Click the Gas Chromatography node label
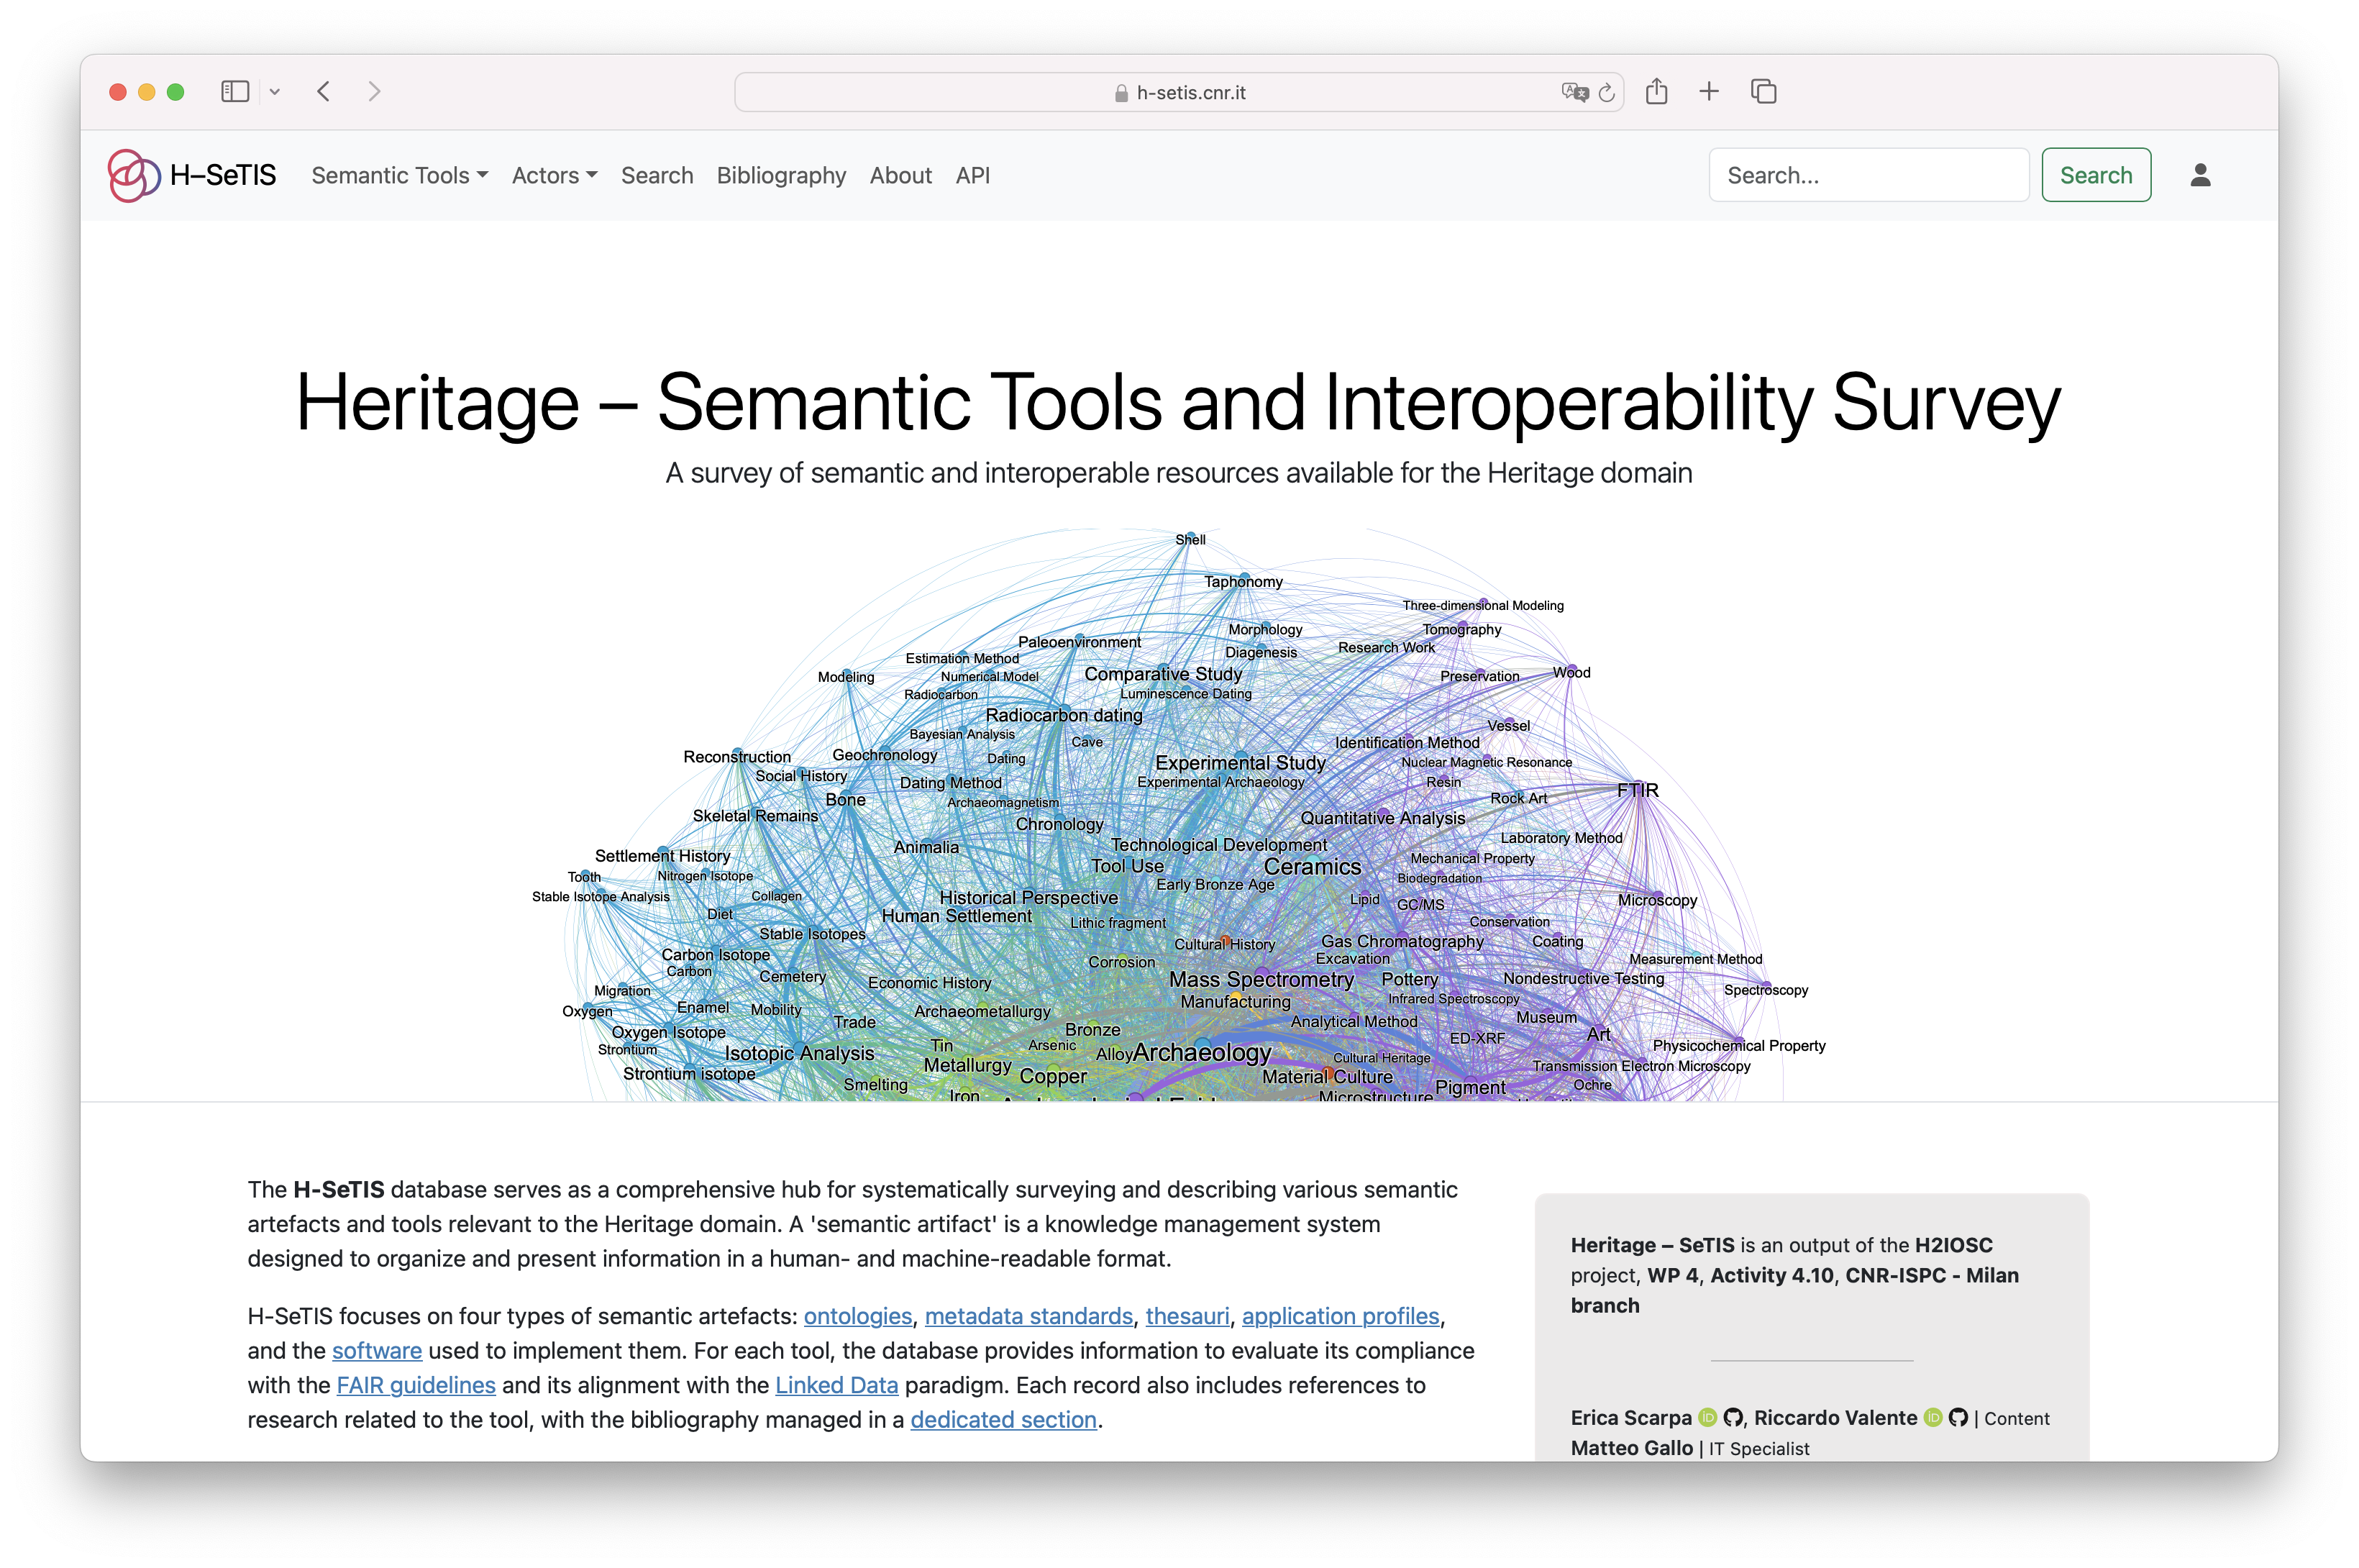Screen dimensions: 2359x1568 [x=1402, y=942]
